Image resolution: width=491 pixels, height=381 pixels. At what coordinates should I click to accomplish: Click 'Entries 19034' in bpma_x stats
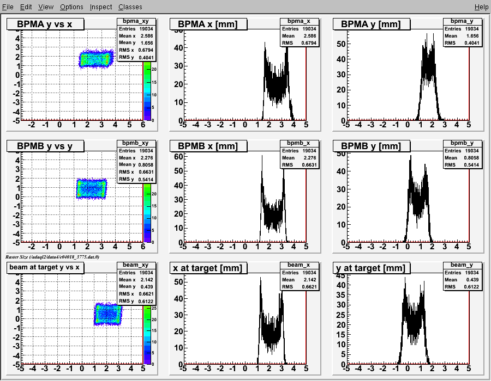click(x=299, y=29)
